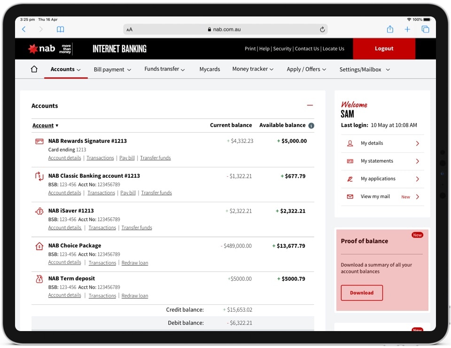Image resolution: width=451 pixels, height=348 pixels.
Task: Expand the Settings/Mailbox menu
Action: click(x=365, y=70)
